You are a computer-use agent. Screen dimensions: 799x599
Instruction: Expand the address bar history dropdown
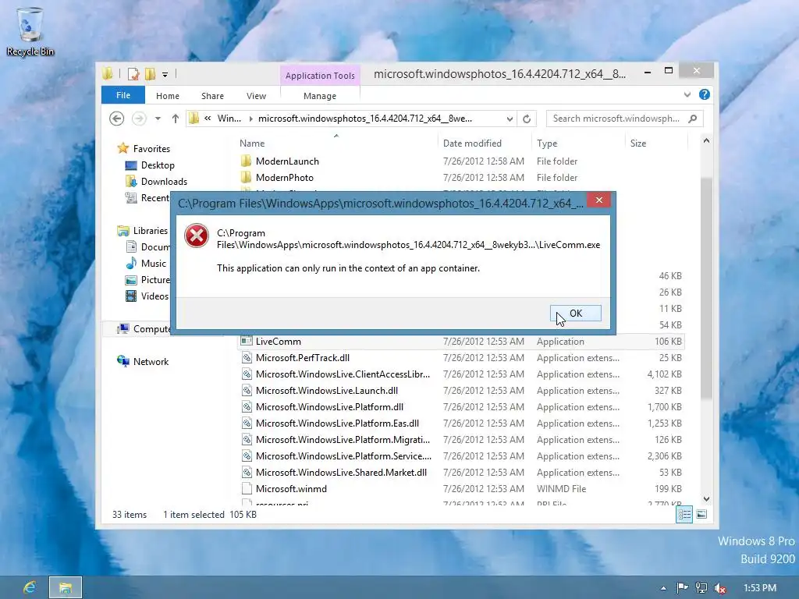[510, 119]
